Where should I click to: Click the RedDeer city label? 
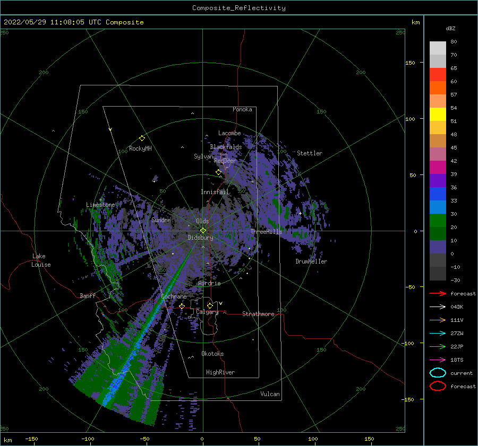click(225, 161)
